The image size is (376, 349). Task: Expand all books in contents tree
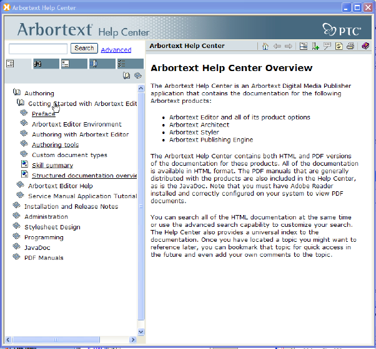126,75
